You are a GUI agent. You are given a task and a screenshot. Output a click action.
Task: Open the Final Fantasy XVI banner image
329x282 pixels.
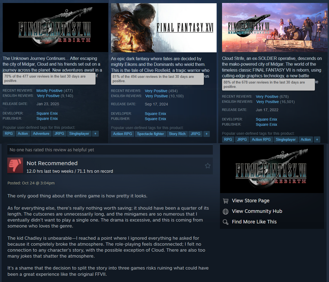click(x=164, y=28)
